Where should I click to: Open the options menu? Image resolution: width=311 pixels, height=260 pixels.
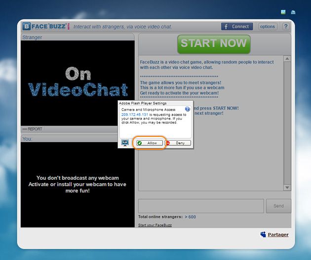point(267,27)
